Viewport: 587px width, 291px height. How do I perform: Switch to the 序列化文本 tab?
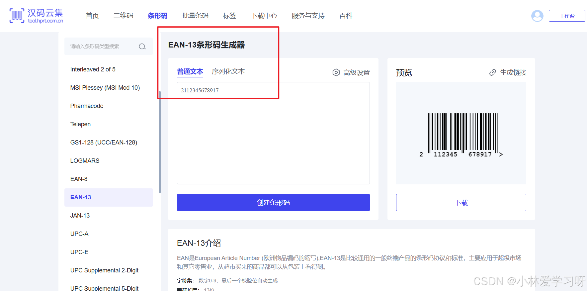click(x=228, y=72)
